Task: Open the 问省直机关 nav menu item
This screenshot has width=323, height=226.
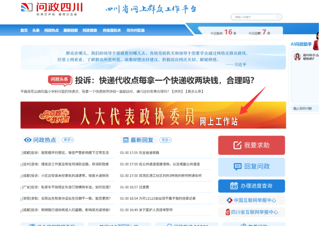Action: tap(112, 30)
